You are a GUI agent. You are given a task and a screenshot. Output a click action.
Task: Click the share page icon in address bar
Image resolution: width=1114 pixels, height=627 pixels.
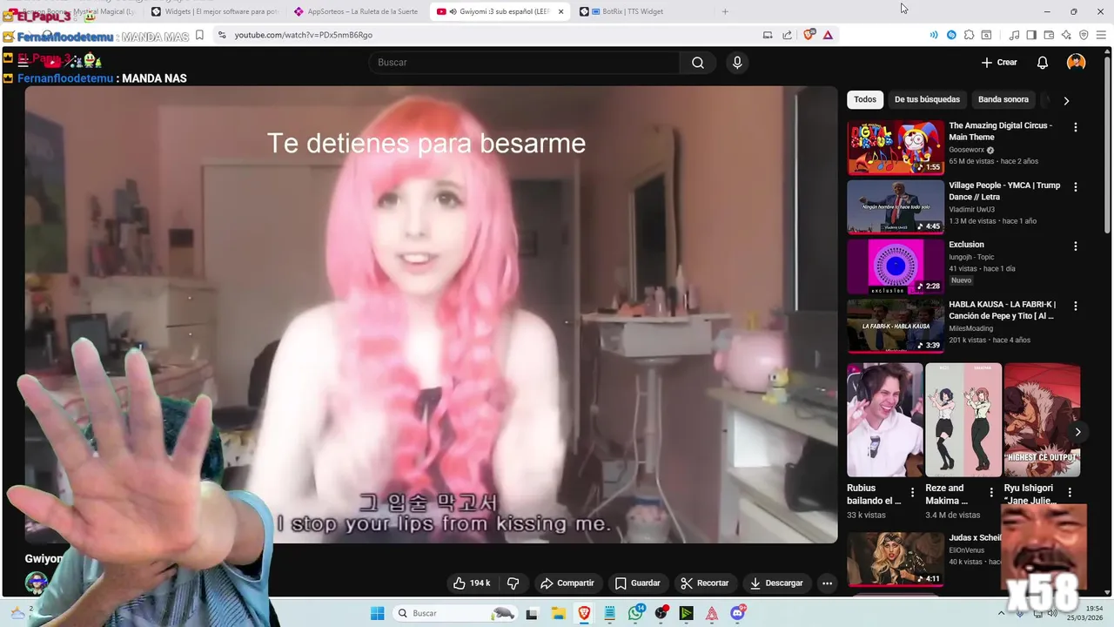point(788,35)
